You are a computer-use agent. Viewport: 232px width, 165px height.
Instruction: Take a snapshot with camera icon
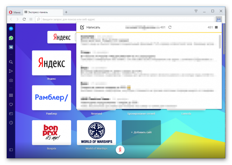coord(11,80)
